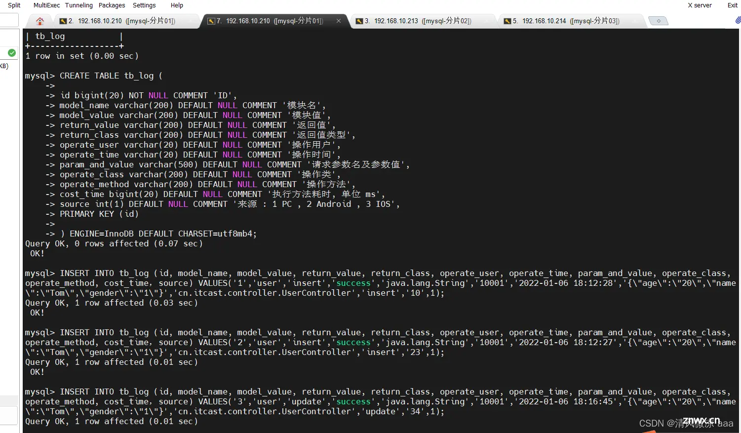Click the 'param_and_value varchar(500)' definition line
Image resolution: width=741 pixels, height=433 pixels.
tap(234, 164)
